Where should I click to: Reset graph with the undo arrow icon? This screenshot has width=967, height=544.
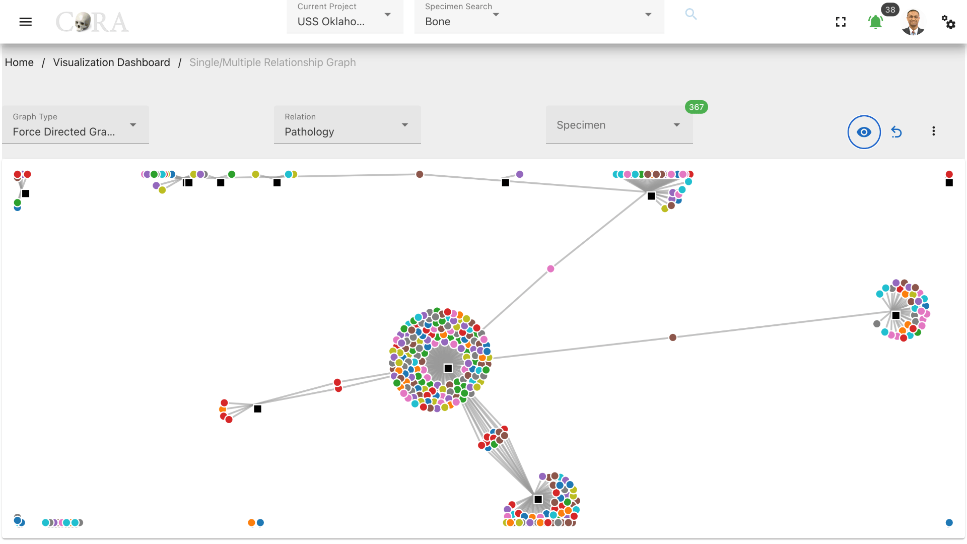tap(896, 132)
